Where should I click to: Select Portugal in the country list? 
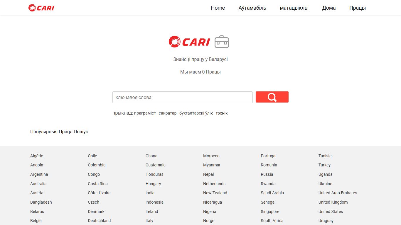269,156
